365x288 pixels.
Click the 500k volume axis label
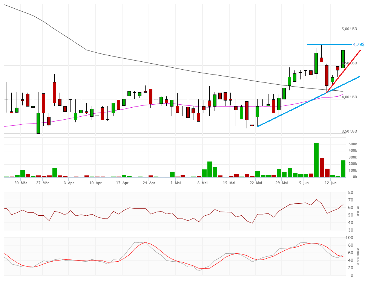coord(353,144)
